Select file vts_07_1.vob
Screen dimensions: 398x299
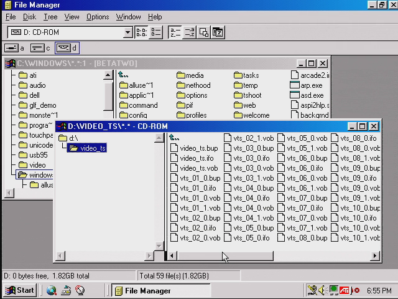[303, 228]
